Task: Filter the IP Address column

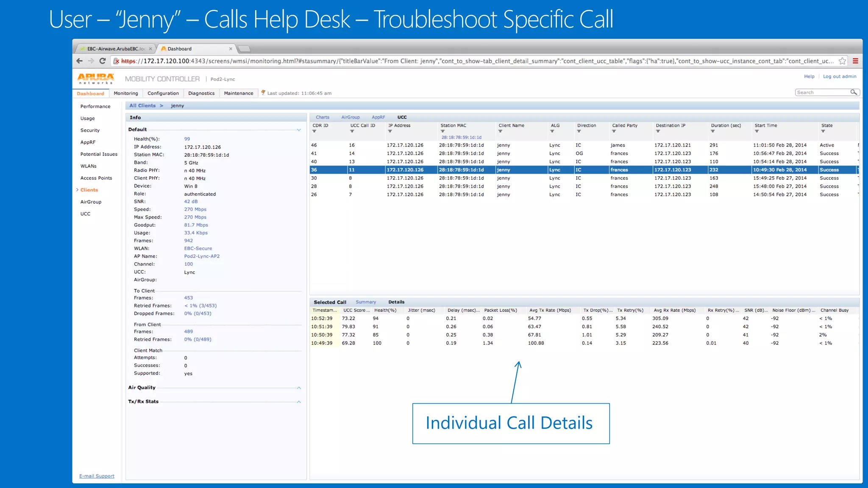Action: pyautogui.click(x=390, y=131)
